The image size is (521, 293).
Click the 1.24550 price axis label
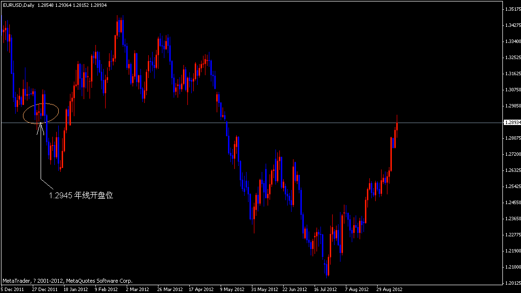pos(513,202)
